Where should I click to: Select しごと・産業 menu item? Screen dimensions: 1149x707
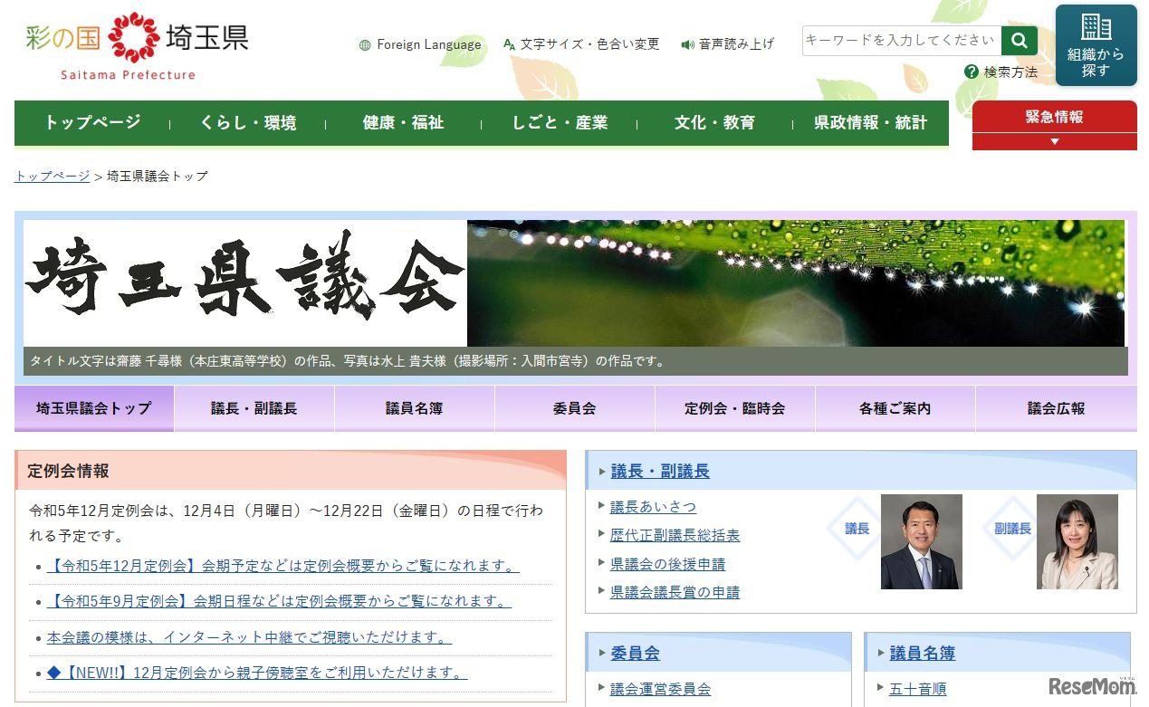pyautogui.click(x=560, y=122)
